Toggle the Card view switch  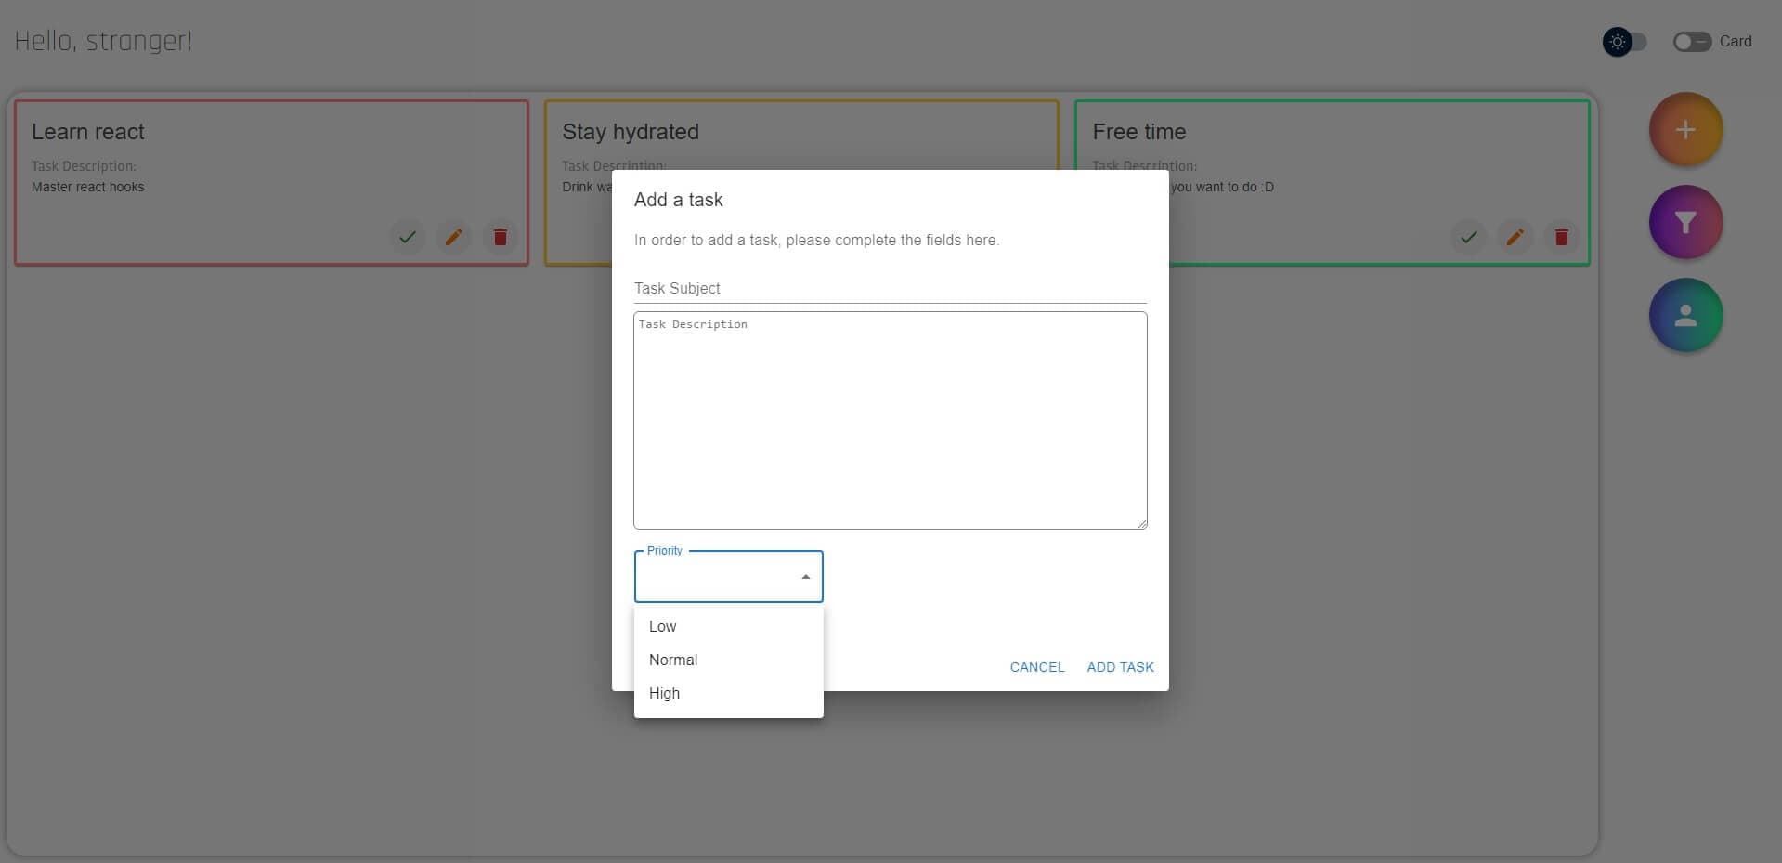(1692, 42)
